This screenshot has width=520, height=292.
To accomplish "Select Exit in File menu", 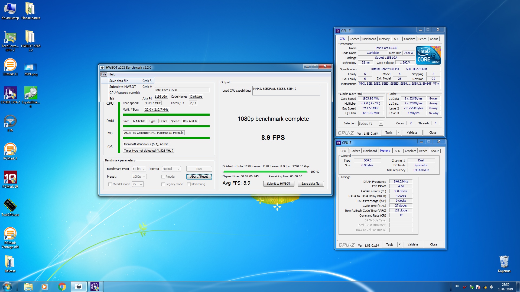I will click(x=128, y=99).
